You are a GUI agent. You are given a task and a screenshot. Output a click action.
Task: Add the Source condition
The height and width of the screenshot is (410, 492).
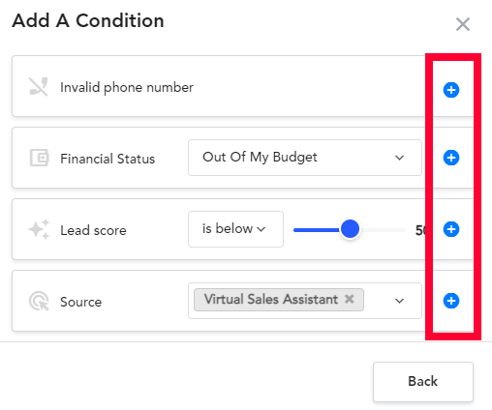451,301
